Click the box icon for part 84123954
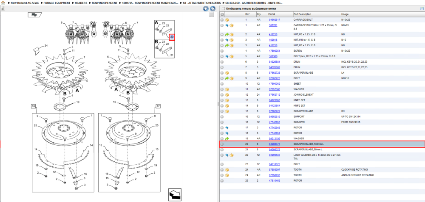 tap(227, 106)
